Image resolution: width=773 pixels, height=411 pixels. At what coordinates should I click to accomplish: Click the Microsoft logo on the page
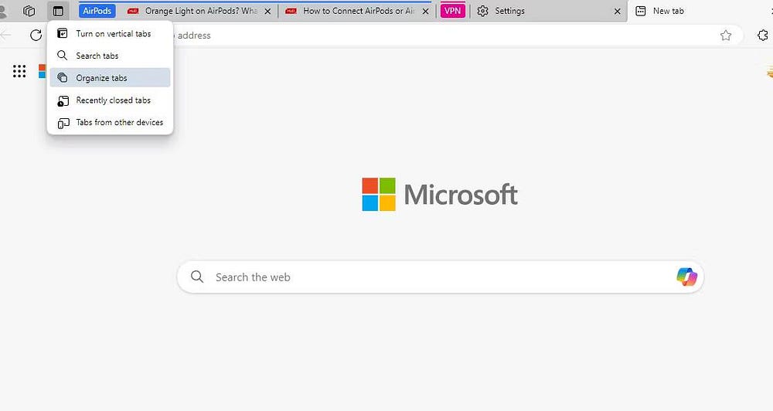pyautogui.click(x=440, y=194)
